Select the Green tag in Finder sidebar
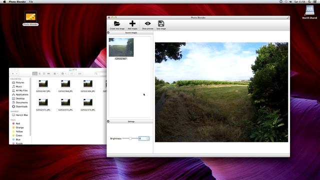This screenshot has height=180, width=320. click(19, 135)
